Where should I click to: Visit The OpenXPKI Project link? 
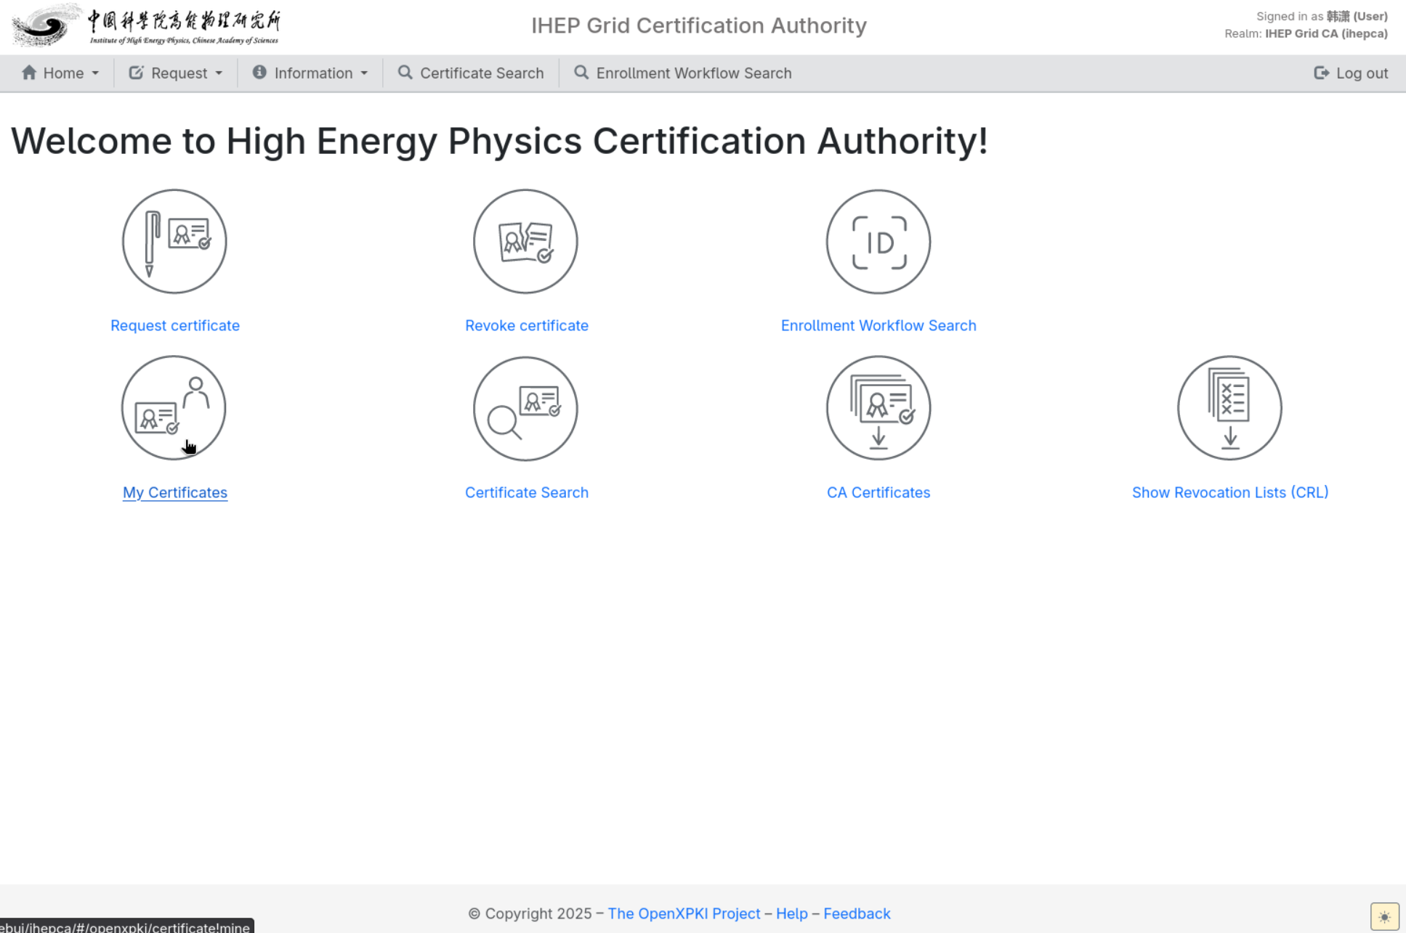[x=684, y=913]
